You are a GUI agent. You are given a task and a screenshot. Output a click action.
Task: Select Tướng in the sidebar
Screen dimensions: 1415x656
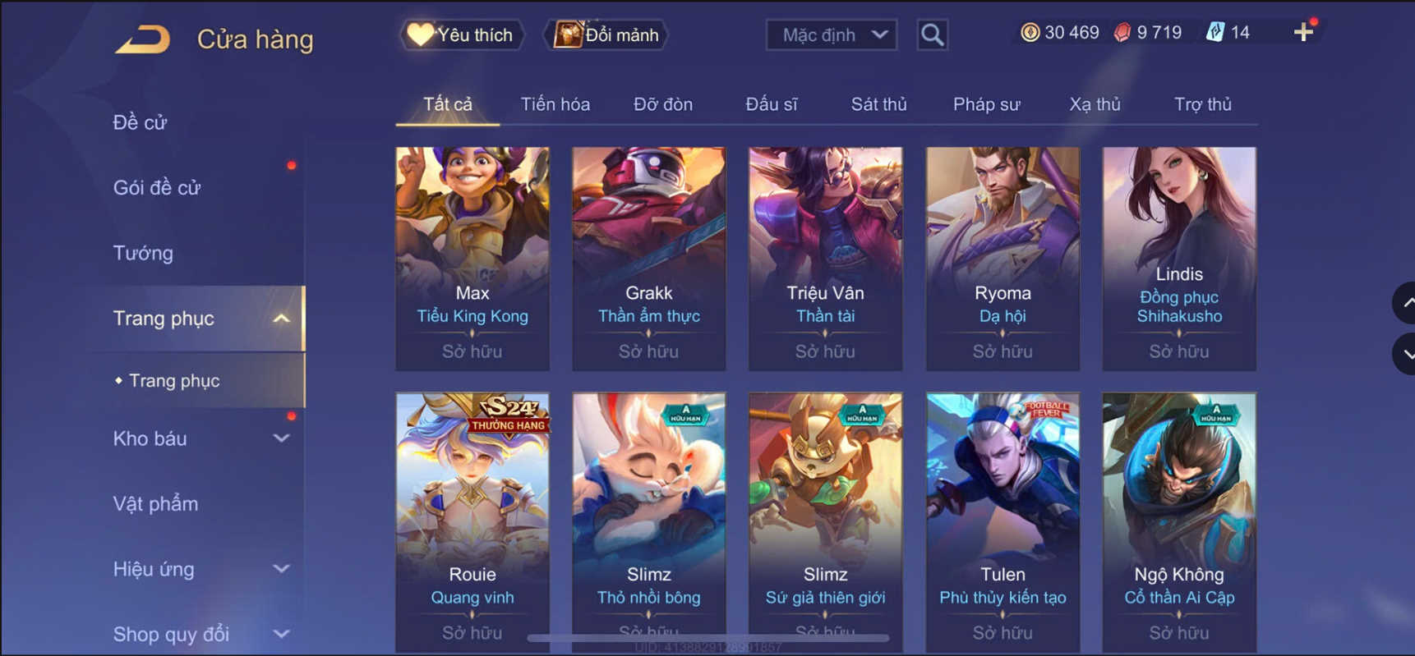point(143,253)
